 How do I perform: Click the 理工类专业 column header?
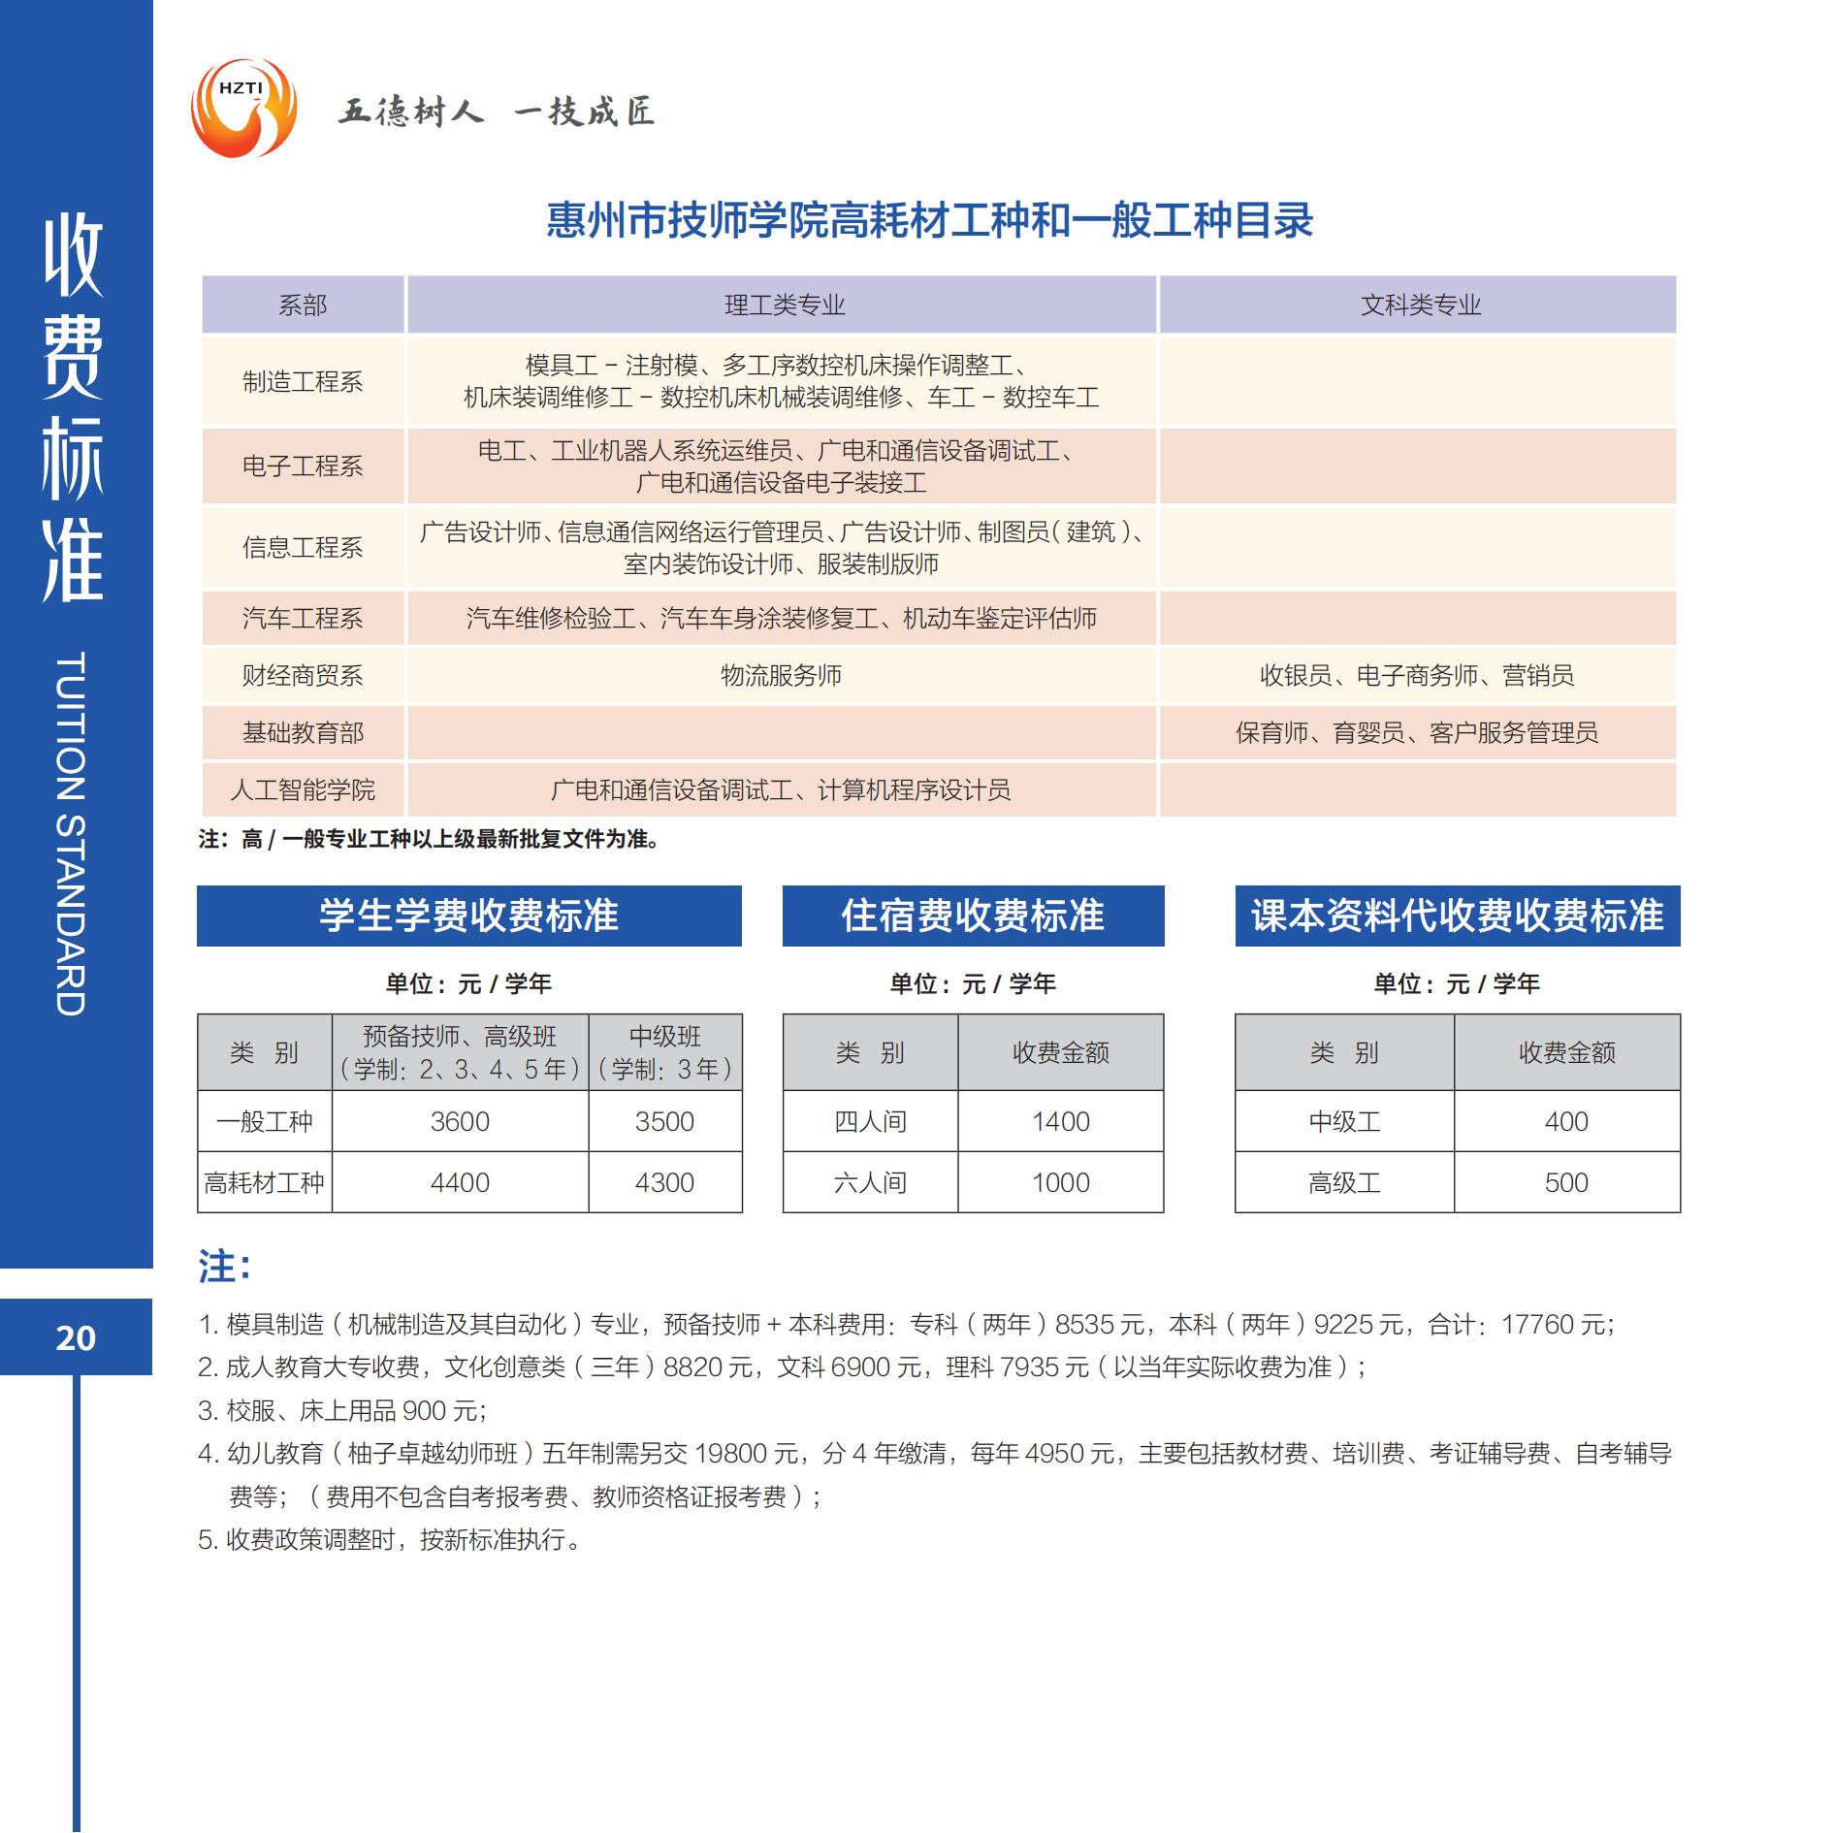click(x=784, y=305)
